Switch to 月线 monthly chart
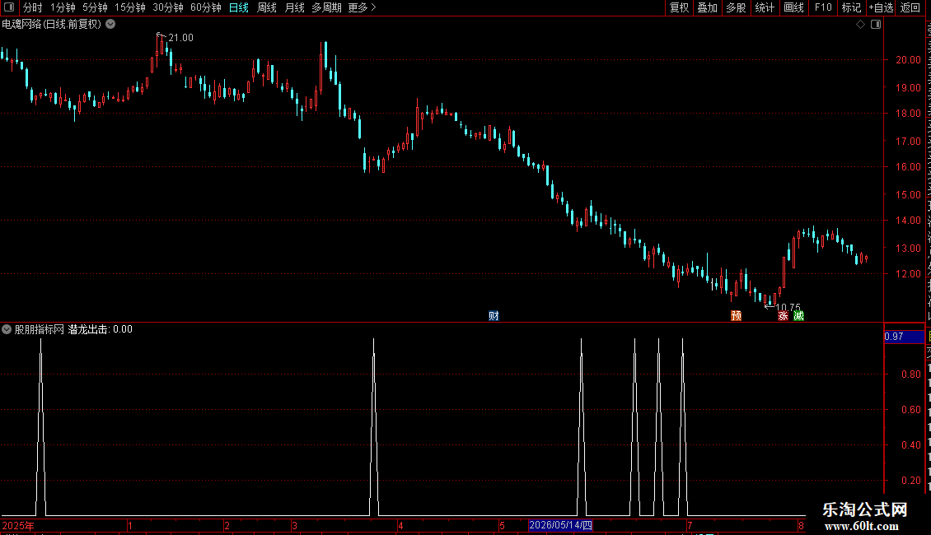 pos(294,7)
